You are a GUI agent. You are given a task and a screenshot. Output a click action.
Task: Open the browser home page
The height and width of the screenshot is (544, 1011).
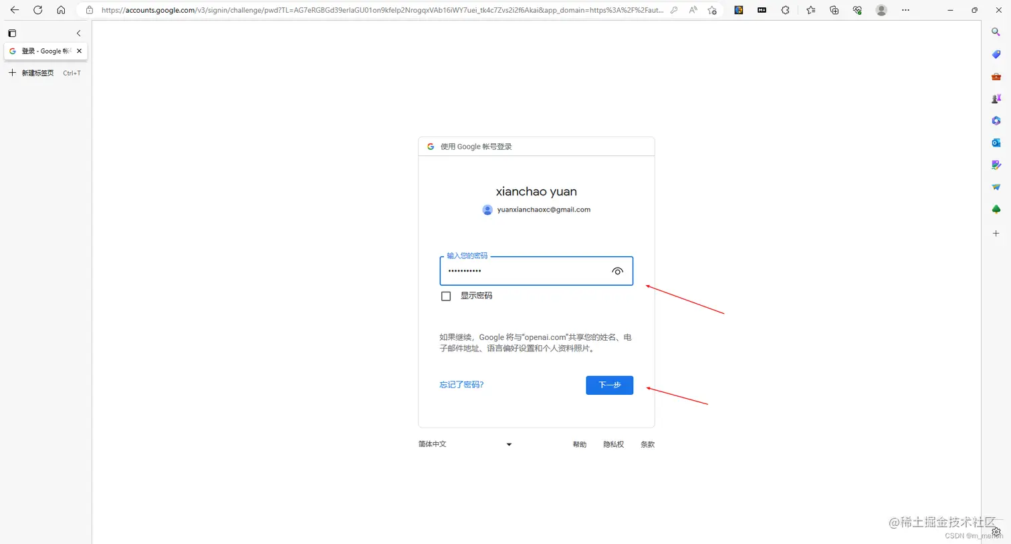pyautogui.click(x=61, y=10)
